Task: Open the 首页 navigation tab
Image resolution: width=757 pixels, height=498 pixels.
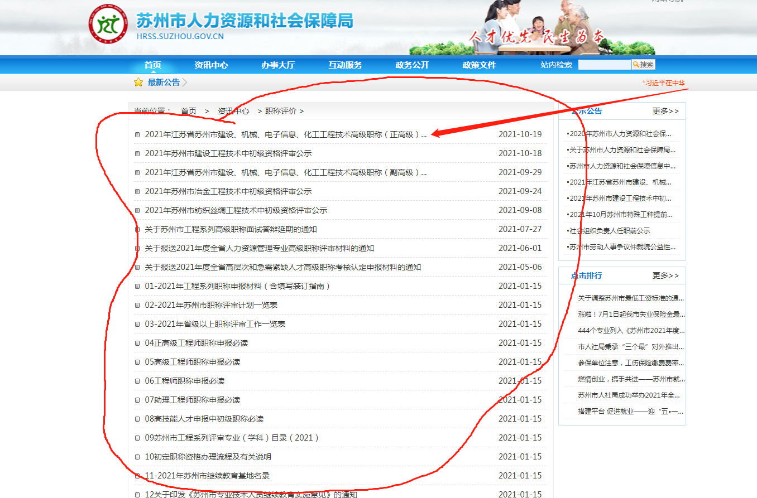Action: [152, 65]
